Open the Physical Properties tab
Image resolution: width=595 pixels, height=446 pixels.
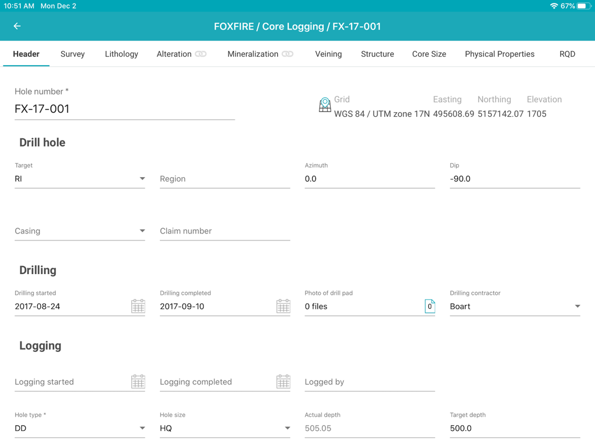coord(500,53)
